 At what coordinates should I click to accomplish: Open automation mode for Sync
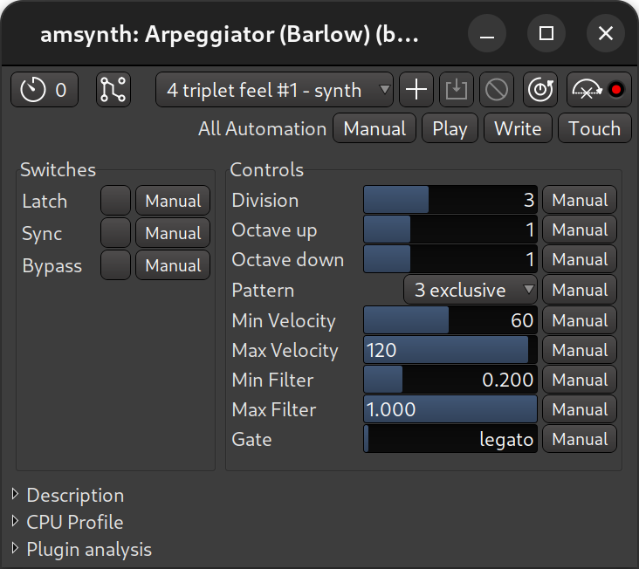coord(173,232)
